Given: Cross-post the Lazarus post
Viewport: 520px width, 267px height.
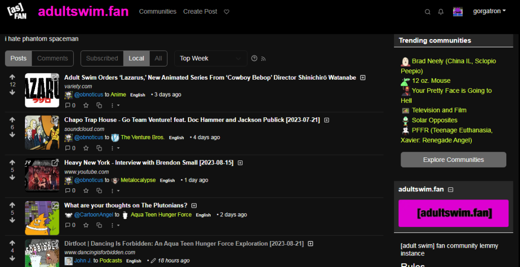Looking at the screenshot, I should coord(99,106).
